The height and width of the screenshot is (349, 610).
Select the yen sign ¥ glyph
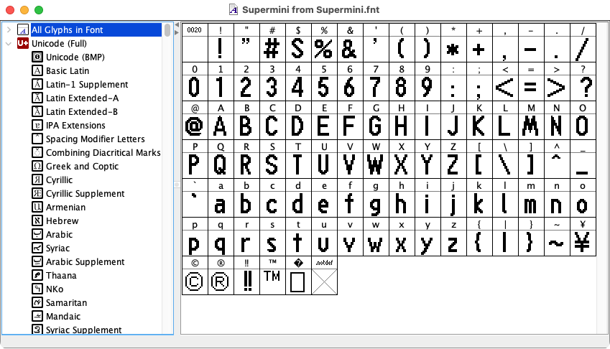click(583, 237)
